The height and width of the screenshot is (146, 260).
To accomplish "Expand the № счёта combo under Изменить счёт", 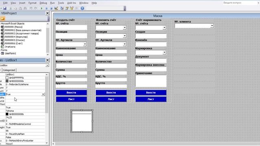I will click(x=125, y=28).
